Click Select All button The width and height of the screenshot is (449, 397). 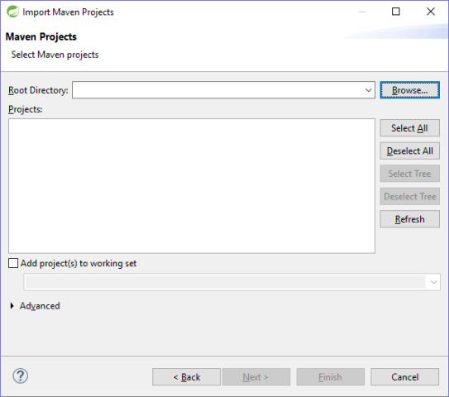pyautogui.click(x=409, y=128)
